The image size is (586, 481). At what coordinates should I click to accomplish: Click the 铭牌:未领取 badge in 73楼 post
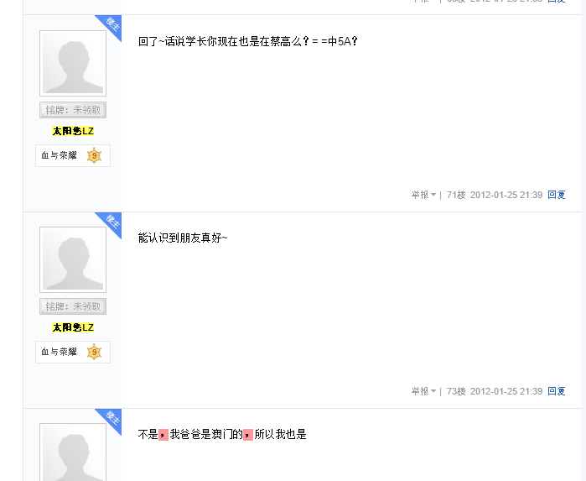73,306
